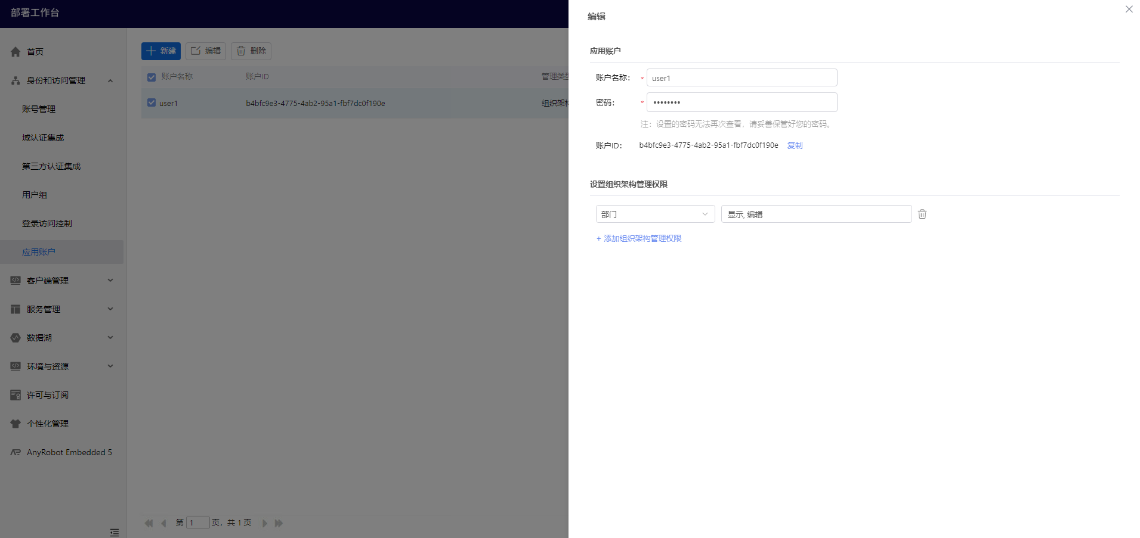Go to the last page arrow

tap(279, 523)
